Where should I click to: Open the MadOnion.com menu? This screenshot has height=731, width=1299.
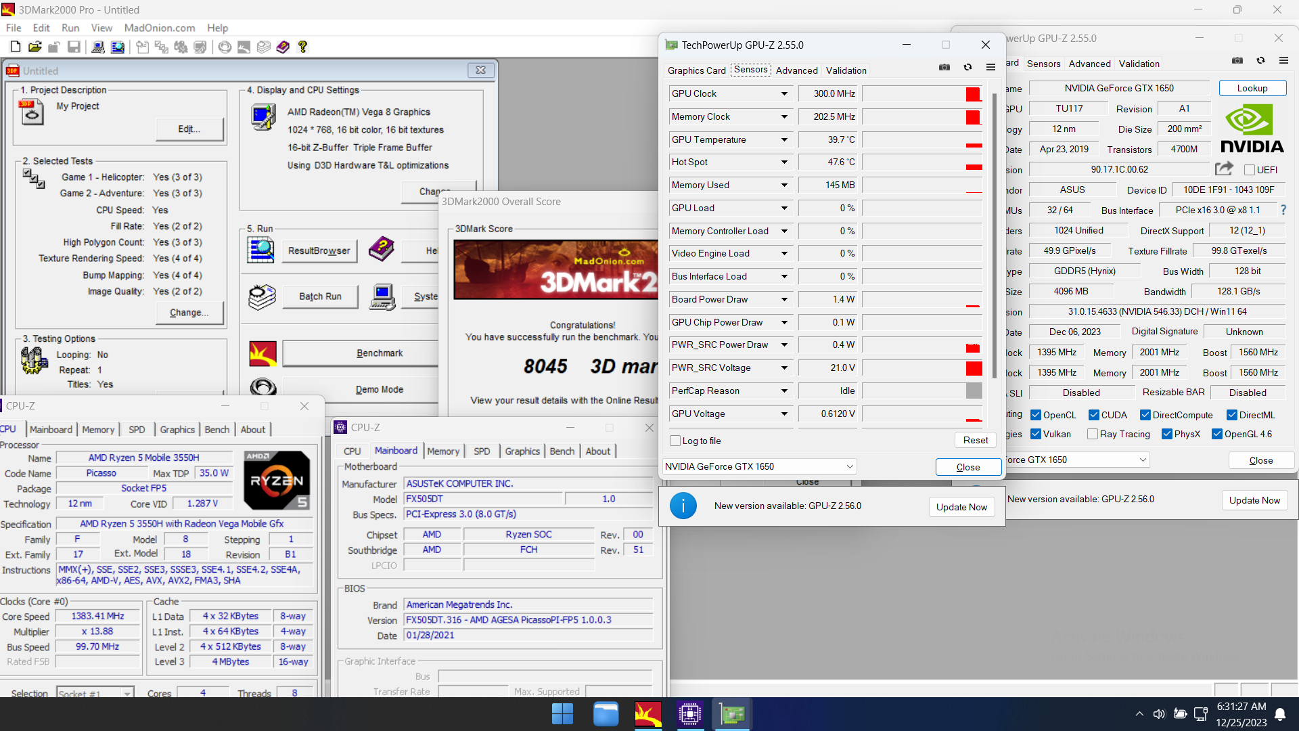tap(160, 28)
